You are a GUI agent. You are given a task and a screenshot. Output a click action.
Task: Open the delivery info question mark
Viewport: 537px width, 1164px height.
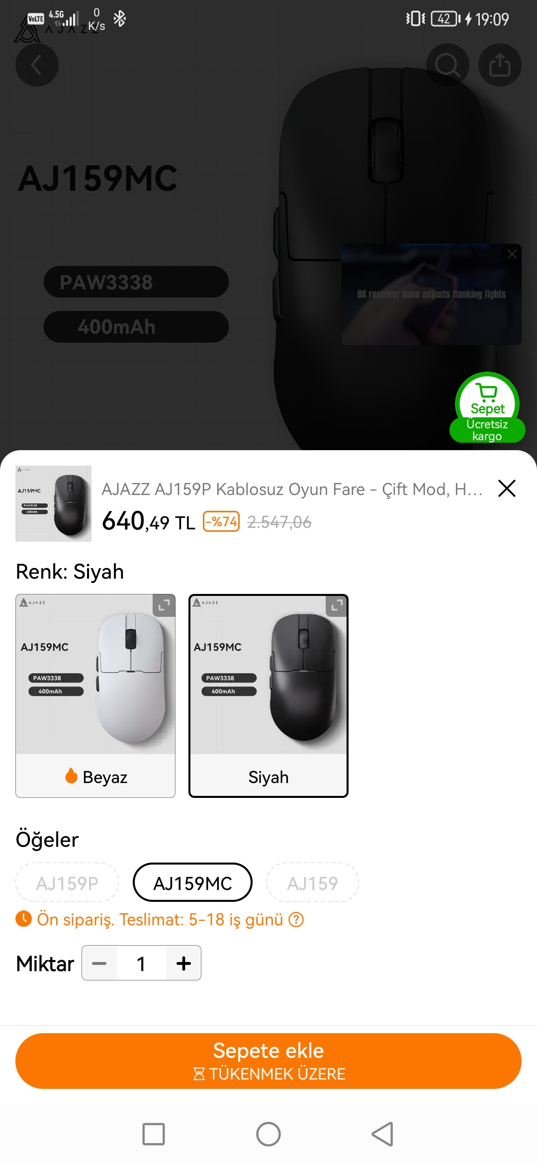296,920
